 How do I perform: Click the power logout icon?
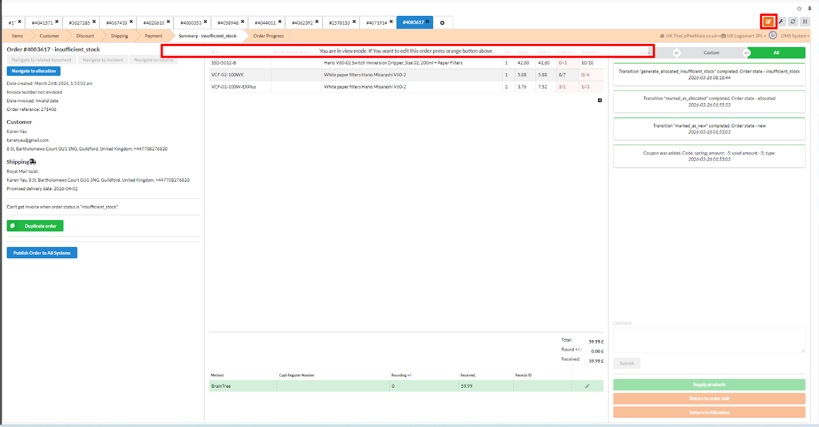(x=773, y=35)
